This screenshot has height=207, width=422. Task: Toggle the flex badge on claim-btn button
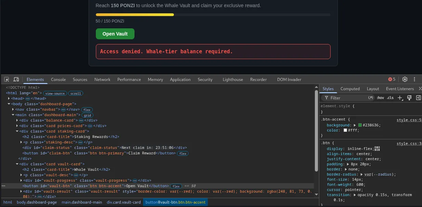click(x=183, y=153)
